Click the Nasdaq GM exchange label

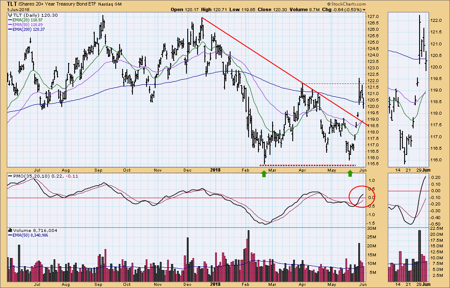tap(109, 4)
